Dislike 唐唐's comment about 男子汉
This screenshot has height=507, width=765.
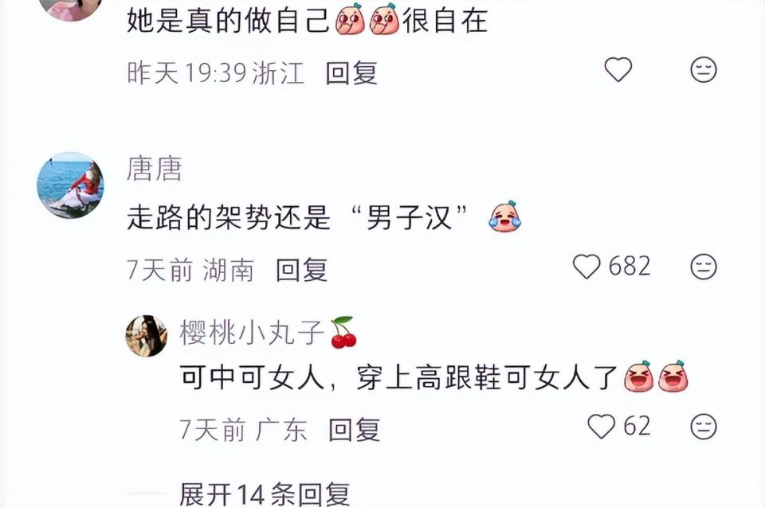point(704,267)
